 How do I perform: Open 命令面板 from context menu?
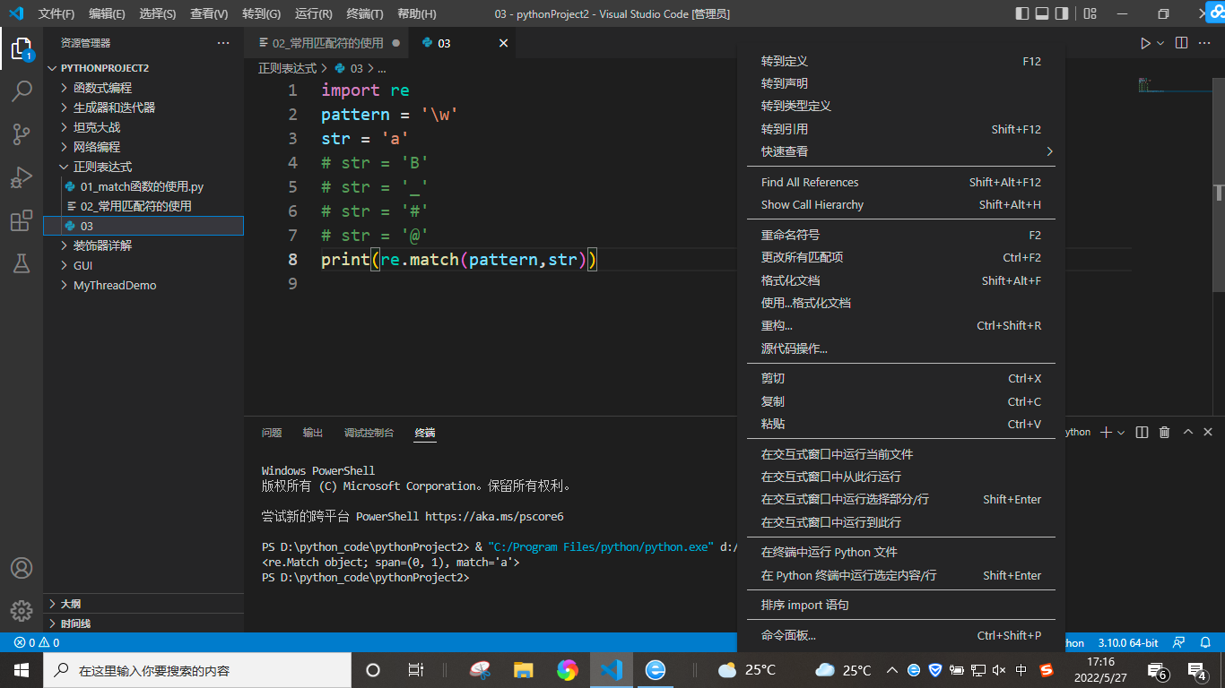[901, 635]
